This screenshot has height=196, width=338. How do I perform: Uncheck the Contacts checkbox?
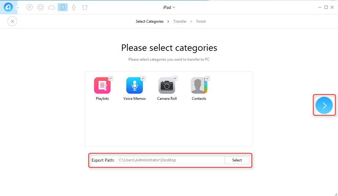[207, 78]
